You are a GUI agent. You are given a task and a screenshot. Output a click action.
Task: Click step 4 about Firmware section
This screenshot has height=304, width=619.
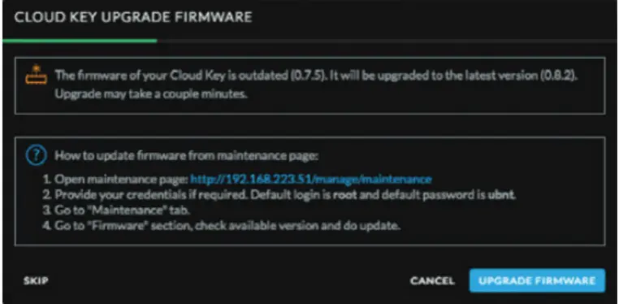click(x=222, y=226)
